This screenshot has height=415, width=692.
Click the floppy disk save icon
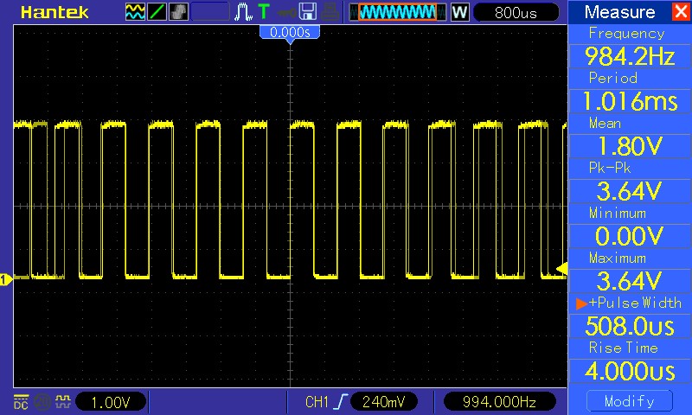[x=307, y=12]
